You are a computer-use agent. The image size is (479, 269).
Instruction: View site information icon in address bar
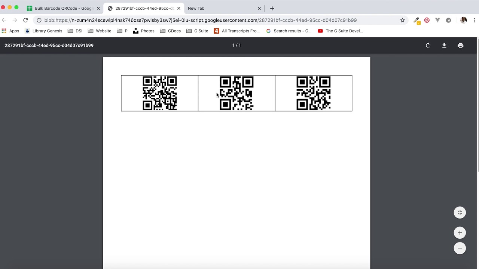[39, 20]
